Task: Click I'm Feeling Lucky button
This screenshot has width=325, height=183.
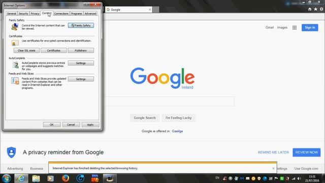Action: coord(178,117)
